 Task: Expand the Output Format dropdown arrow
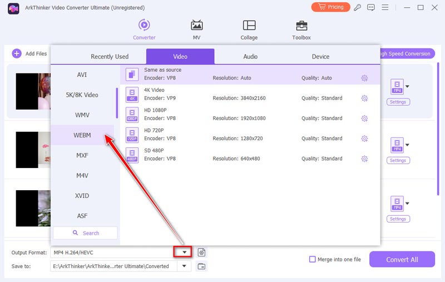[x=184, y=252]
